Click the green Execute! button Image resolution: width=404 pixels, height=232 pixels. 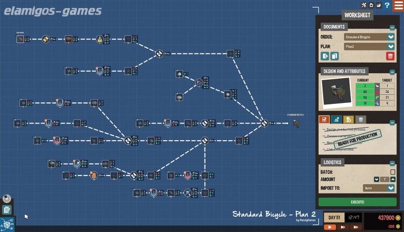357,202
